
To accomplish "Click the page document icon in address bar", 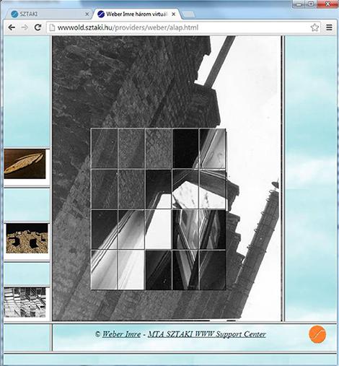I will coord(52,27).
